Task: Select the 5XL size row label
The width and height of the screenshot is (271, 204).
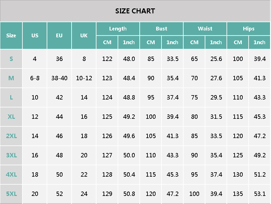Action: point(11,194)
